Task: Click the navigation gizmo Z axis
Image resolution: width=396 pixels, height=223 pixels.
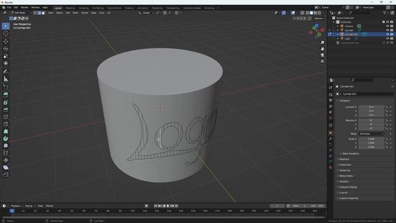Action: click(317, 25)
